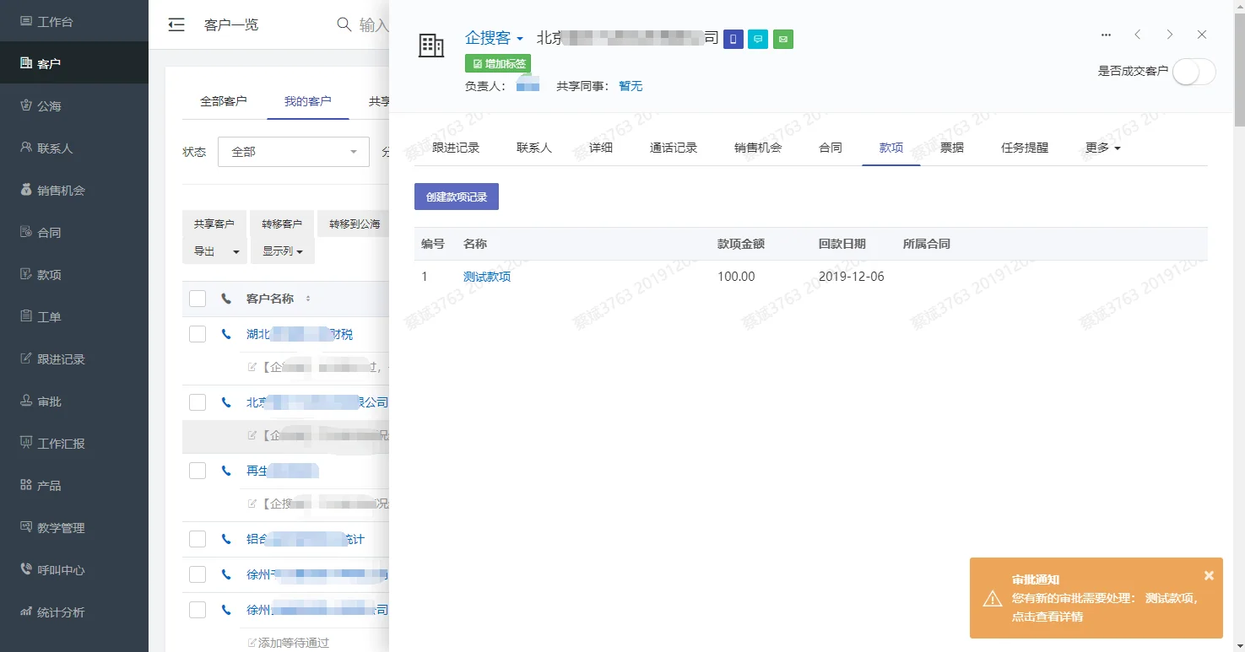The height and width of the screenshot is (652, 1245).
Task: Click the hamburger menu collapse icon
Action: point(176,24)
